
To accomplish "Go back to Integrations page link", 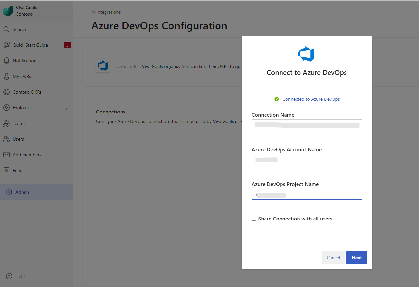I will (106, 12).
